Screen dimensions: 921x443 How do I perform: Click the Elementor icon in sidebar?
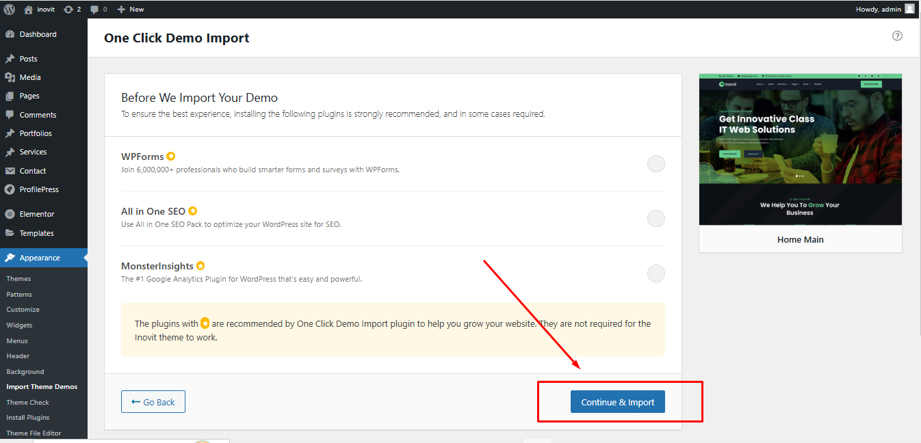pos(10,214)
